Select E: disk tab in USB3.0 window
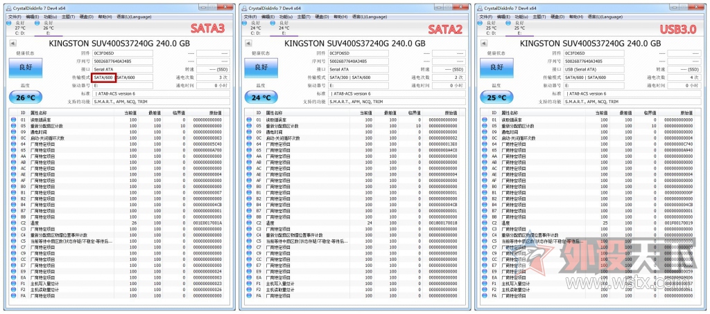The width and height of the screenshot is (710, 314). (519, 28)
